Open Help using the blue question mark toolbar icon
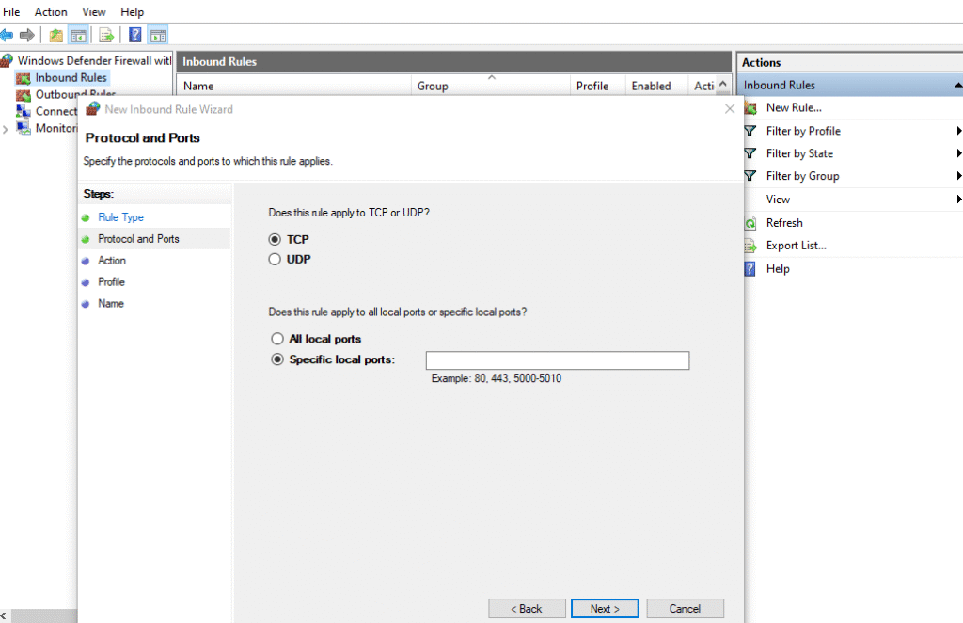963x623 pixels. coord(134,35)
